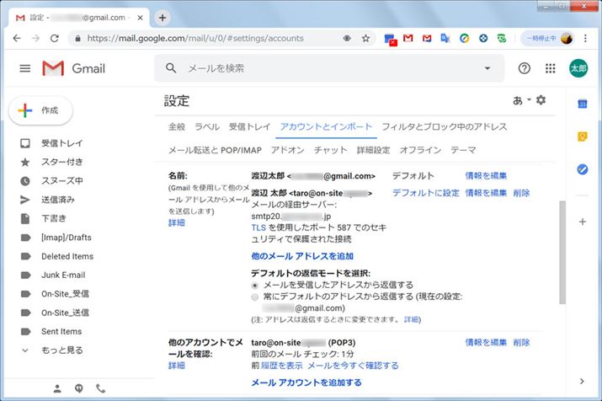Open the Help question mark icon
The width and height of the screenshot is (602, 401).
tap(525, 68)
